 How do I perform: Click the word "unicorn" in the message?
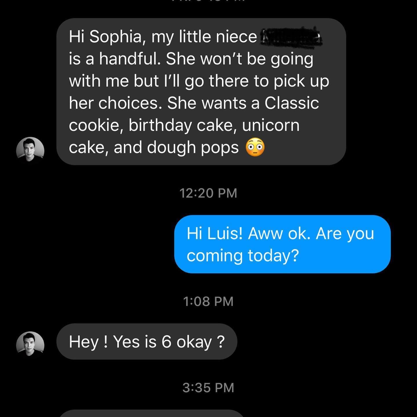[x=271, y=125]
